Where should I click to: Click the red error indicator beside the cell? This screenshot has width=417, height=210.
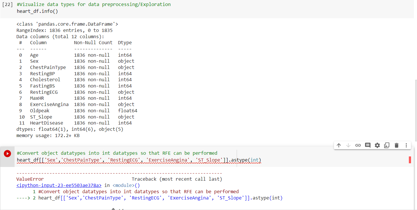point(410,160)
